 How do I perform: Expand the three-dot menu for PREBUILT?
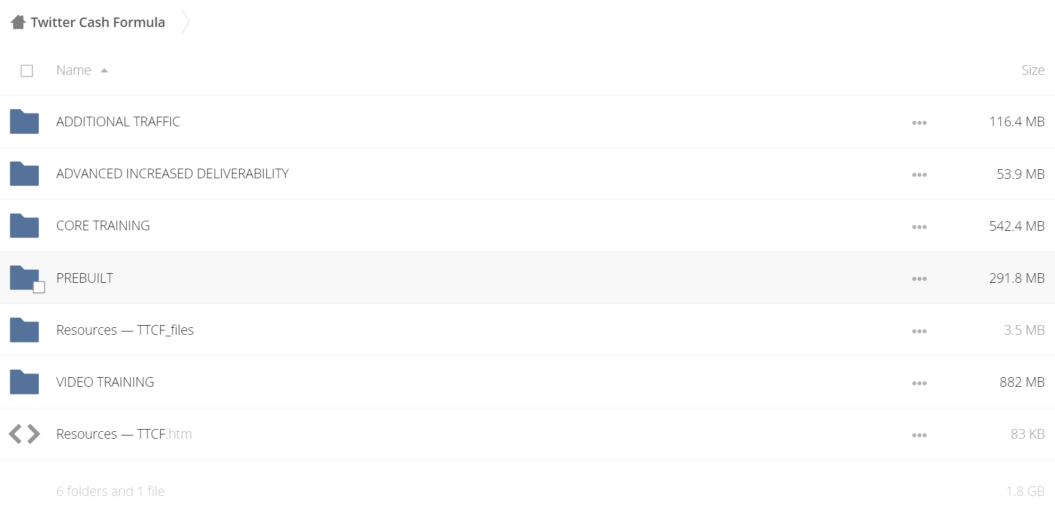coord(919,278)
